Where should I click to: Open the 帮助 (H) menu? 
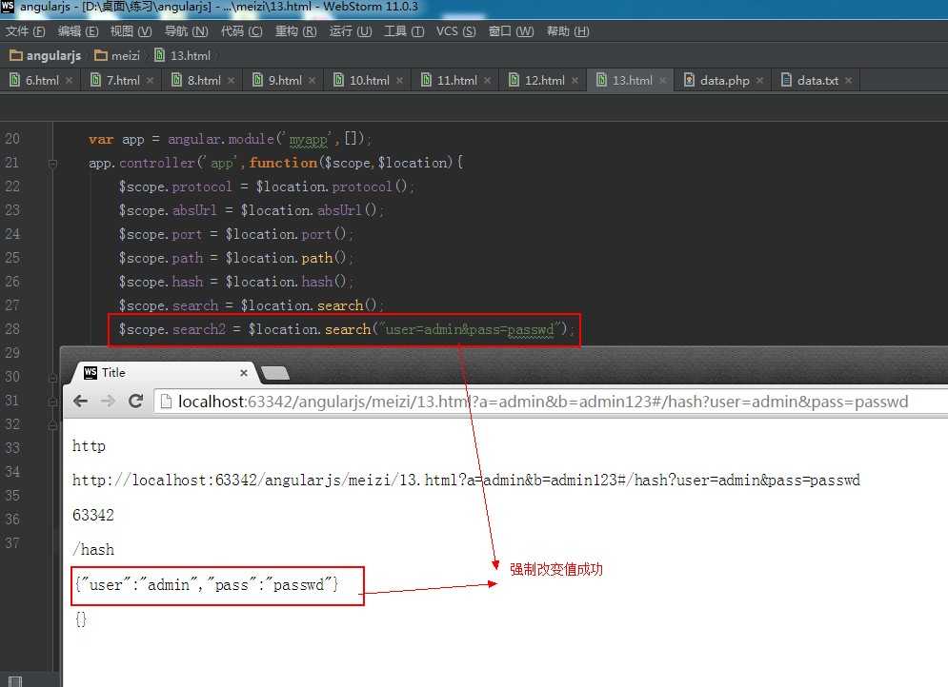click(x=568, y=31)
